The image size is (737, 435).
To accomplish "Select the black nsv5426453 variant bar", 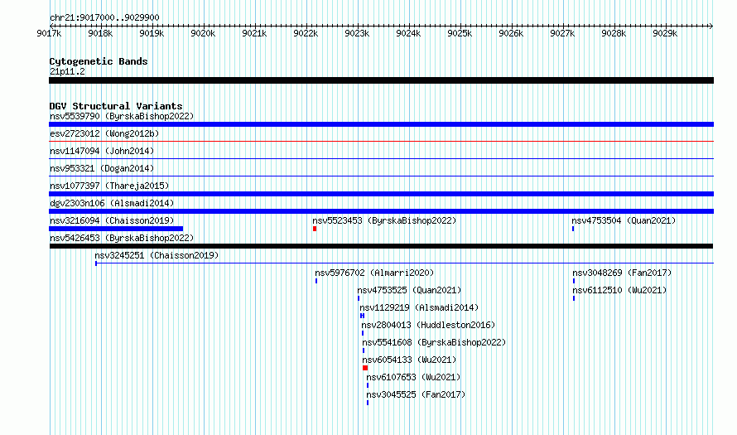I will pos(381,246).
